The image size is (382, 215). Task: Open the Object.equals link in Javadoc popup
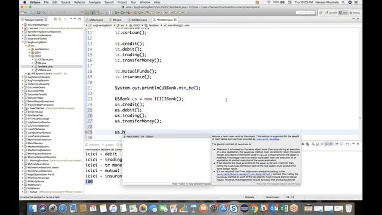pos(244,174)
